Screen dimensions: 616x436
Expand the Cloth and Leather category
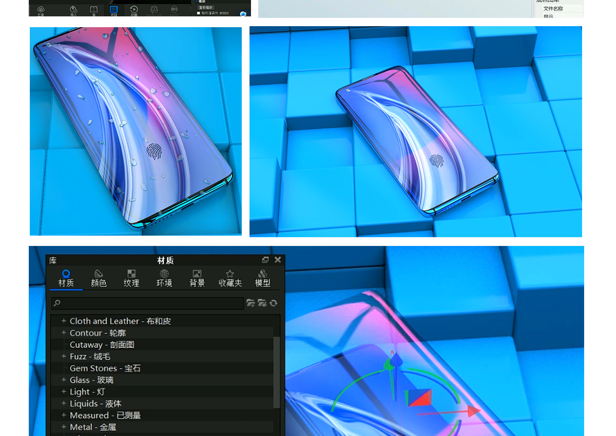(x=64, y=321)
